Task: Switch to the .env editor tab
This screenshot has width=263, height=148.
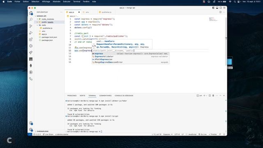Action: [x=89, y=12]
